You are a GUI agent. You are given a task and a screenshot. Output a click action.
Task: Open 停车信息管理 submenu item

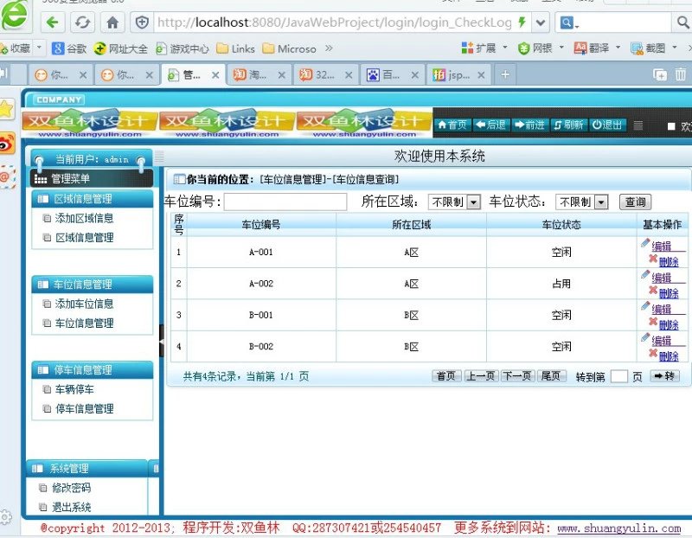(x=84, y=408)
